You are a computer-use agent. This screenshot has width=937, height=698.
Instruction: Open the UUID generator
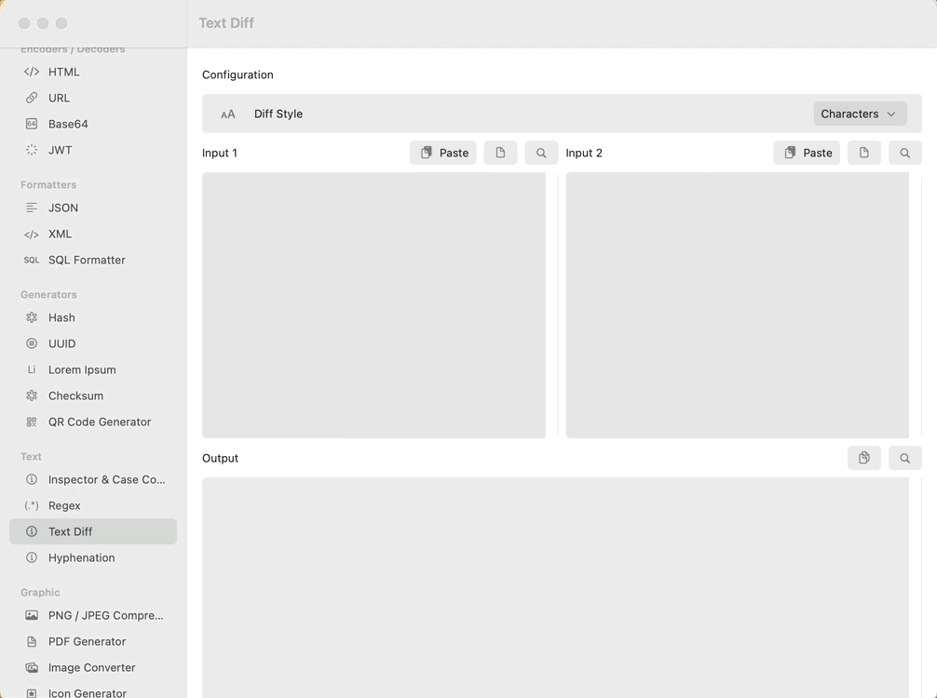pyautogui.click(x=92, y=344)
